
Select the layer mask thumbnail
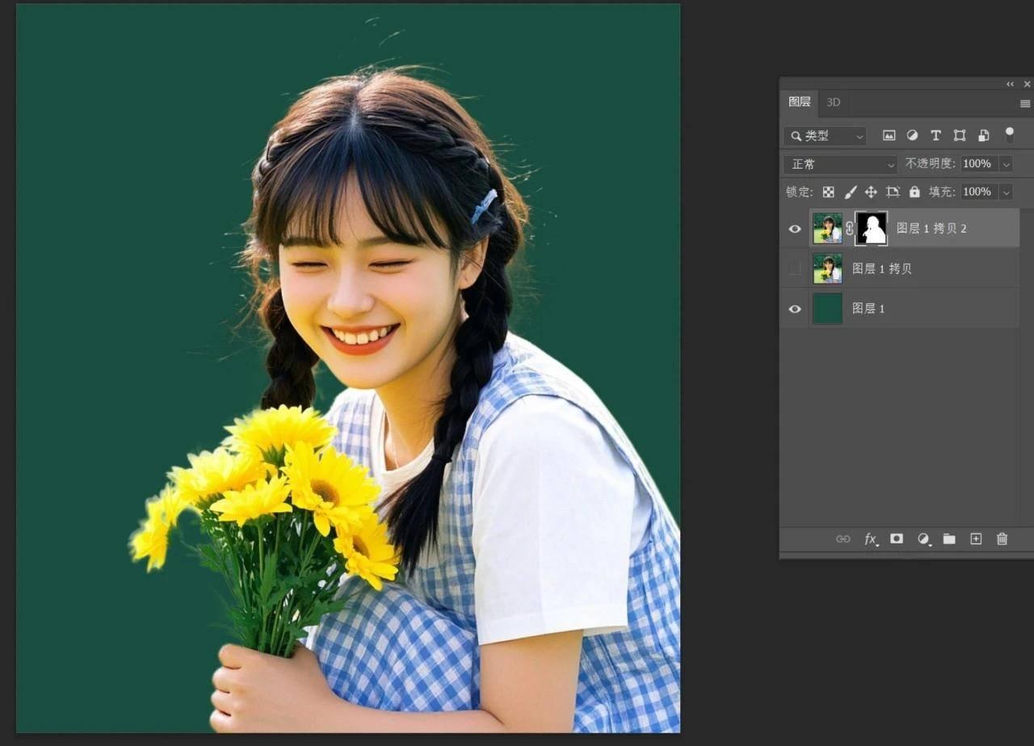tap(871, 228)
